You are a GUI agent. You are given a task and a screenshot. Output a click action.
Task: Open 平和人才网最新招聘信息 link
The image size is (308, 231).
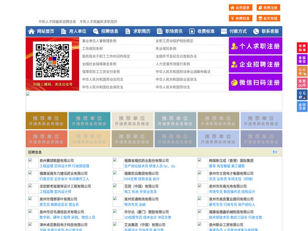(57, 22)
